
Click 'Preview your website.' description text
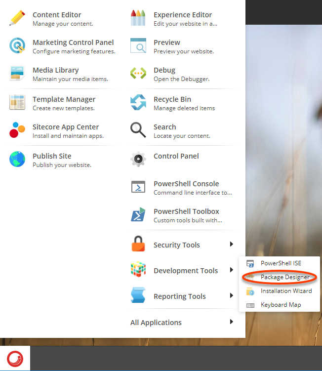point(184,51)
